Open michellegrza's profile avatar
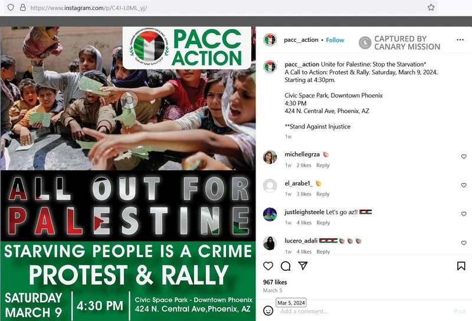Screen dimensions: 472x321 coord(270,157)
